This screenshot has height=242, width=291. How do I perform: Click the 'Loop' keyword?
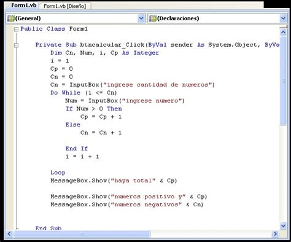click(x=58, y=173)
